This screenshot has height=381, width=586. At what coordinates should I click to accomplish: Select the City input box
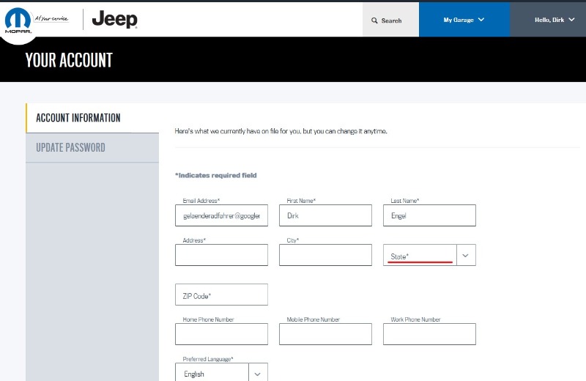[x=325, y=255]
